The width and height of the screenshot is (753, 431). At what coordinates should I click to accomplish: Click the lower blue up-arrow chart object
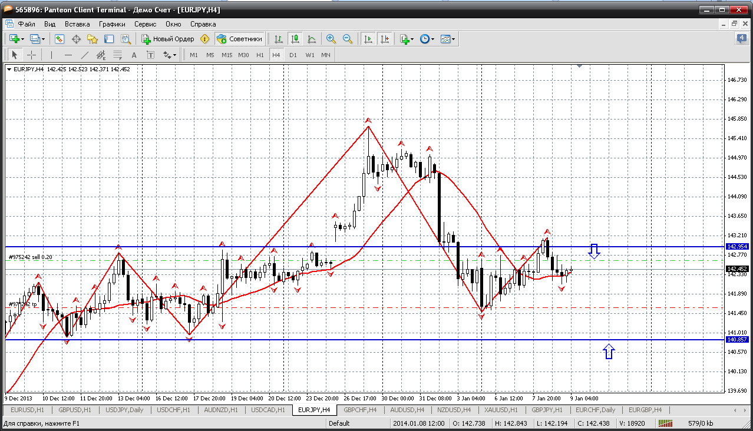[609, 352]
